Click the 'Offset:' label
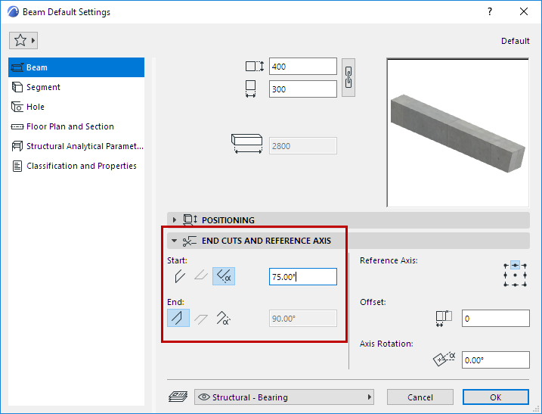The height and width of the screenshot is (414, 542). 373,302
